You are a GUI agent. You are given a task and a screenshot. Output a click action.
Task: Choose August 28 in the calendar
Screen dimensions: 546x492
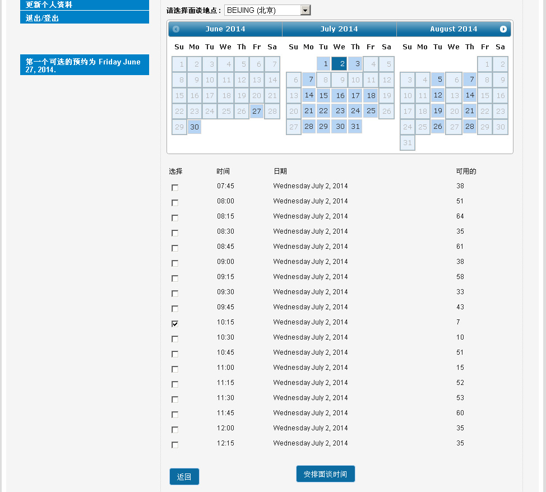coord(469,127)
